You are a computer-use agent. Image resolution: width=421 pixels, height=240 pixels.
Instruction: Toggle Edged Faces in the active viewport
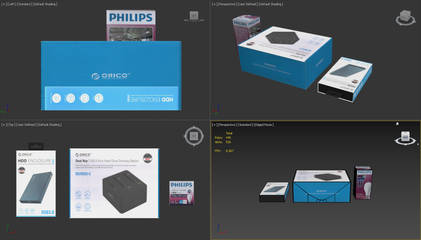[263, 125]
